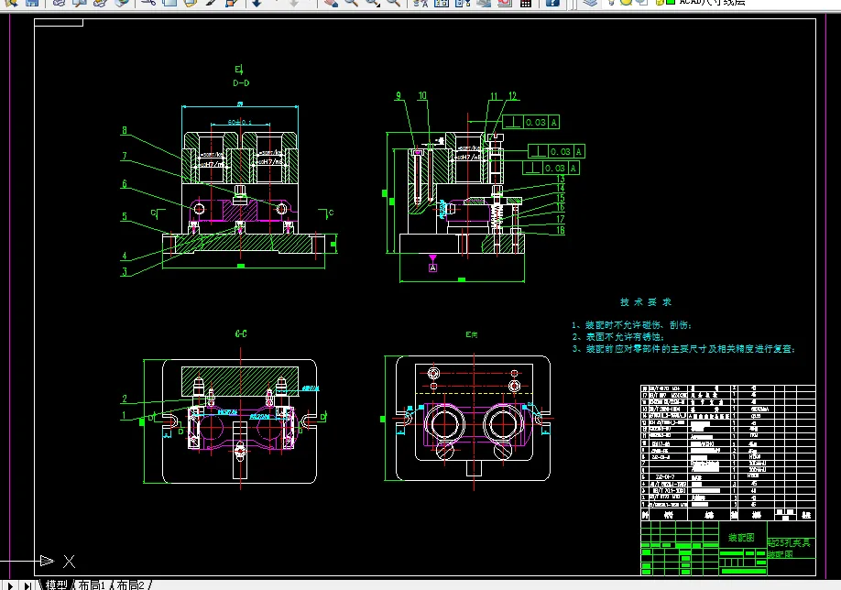The width and height of the screenshot is (841, 590).
Task: Select technical note line 3 about 复查
Action: click(x=683, y=349)
